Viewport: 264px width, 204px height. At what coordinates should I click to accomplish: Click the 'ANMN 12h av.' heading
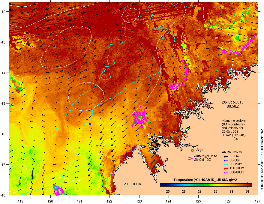coord(232,152)
